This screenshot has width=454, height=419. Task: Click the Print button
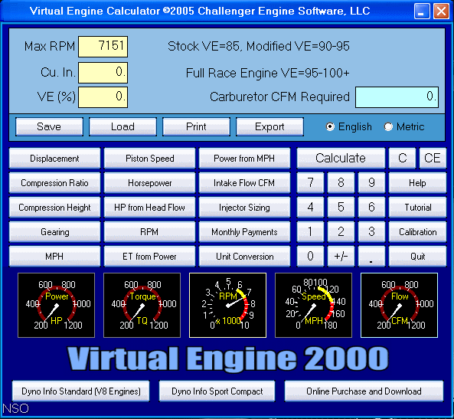196,126
